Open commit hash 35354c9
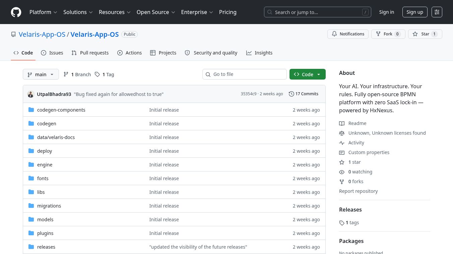Image resolution: width=453 pixels, height=254 pixels. pos(249,94)
